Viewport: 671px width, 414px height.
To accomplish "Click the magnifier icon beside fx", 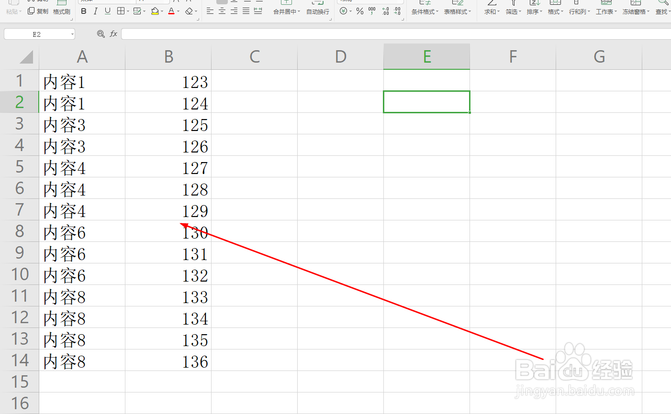I will 101,34.
